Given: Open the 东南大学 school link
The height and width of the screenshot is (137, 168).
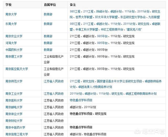Looking at the screenshot, I should pyautogui.click(x=11, y=24).
